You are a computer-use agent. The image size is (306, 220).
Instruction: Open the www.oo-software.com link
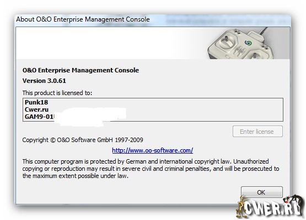152,150
